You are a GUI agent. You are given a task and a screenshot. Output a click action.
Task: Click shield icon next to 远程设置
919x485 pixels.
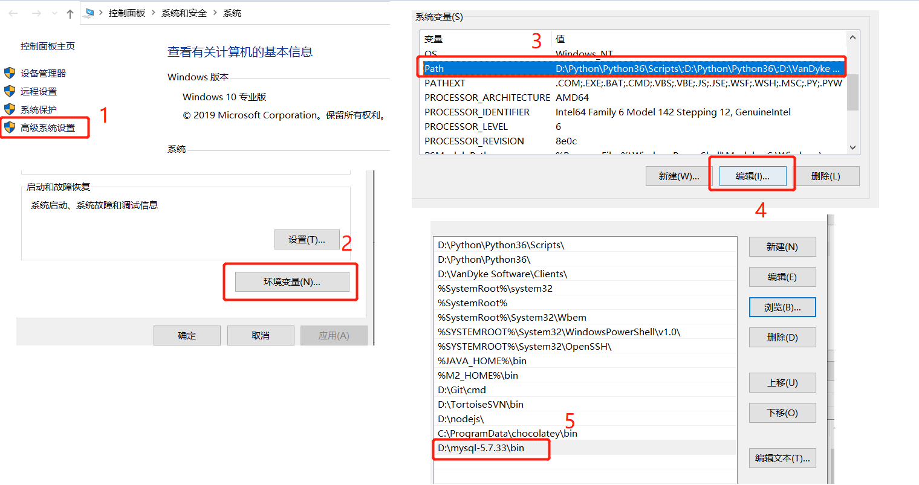click(x=10, y=91)
